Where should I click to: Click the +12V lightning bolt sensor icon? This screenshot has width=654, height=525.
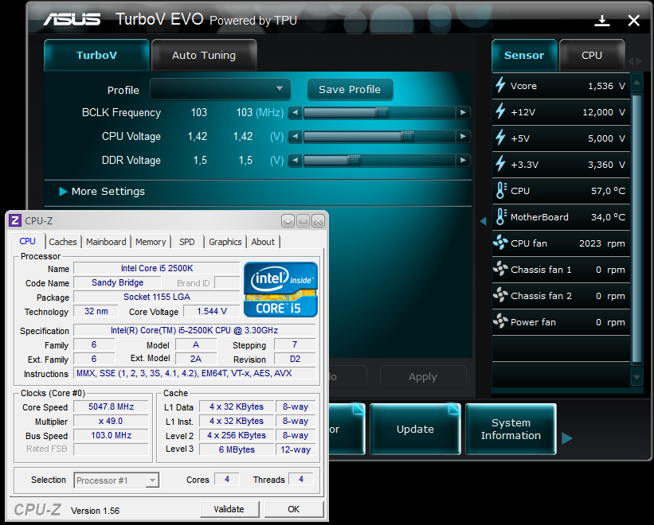pos(500,111)
